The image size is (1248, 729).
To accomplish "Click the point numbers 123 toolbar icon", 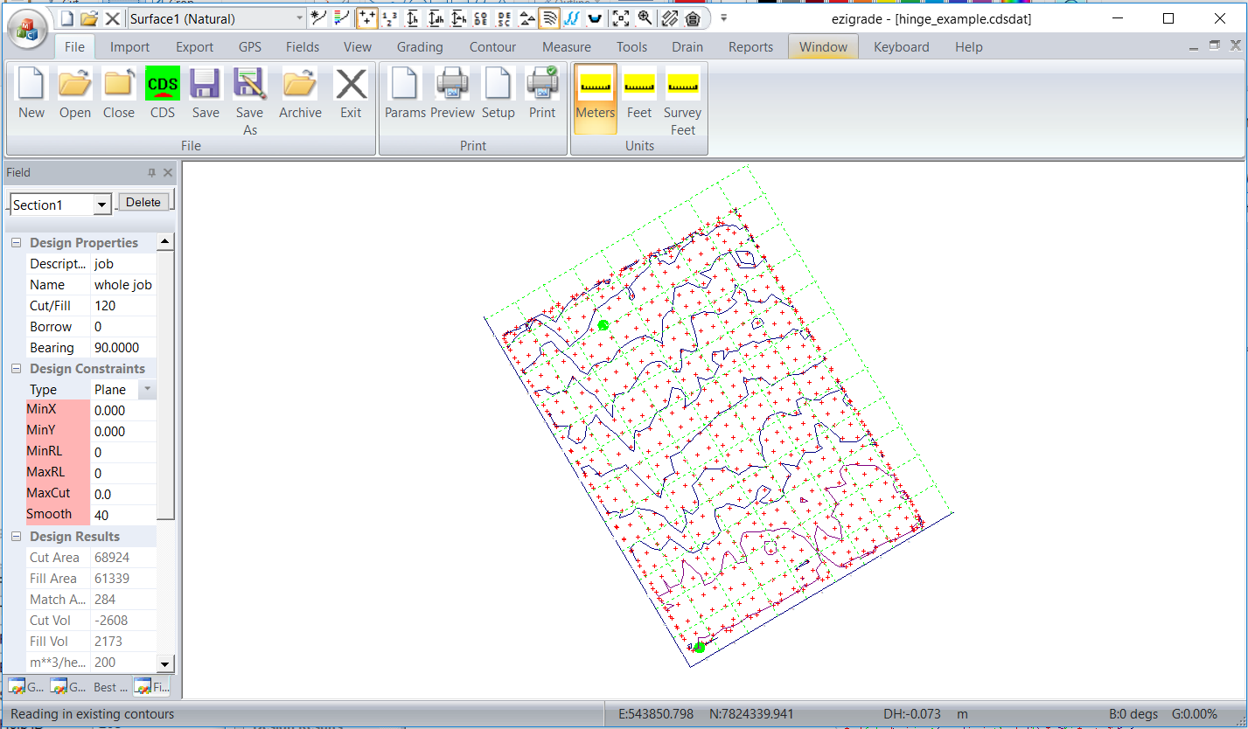I will pos(390,17).
